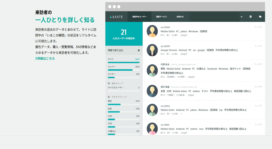Open visitor name vis-92999
The width and height of the screenshot is (272, 149).
tap(165, 46)
